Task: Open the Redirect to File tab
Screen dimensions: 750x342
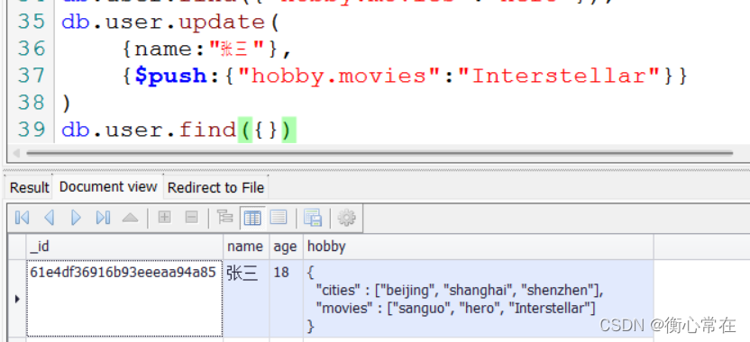Action: (x=215, y=188)
